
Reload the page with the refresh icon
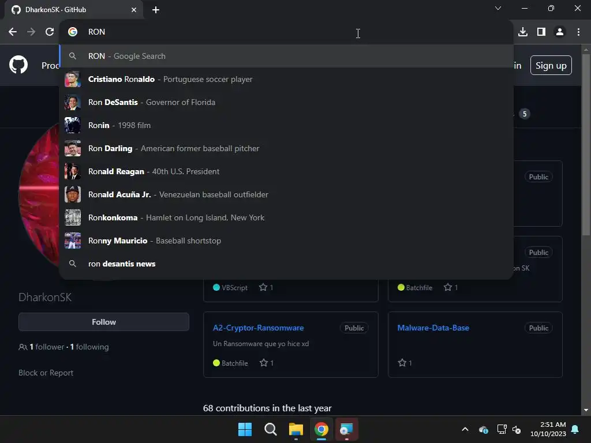click(50, 32)
